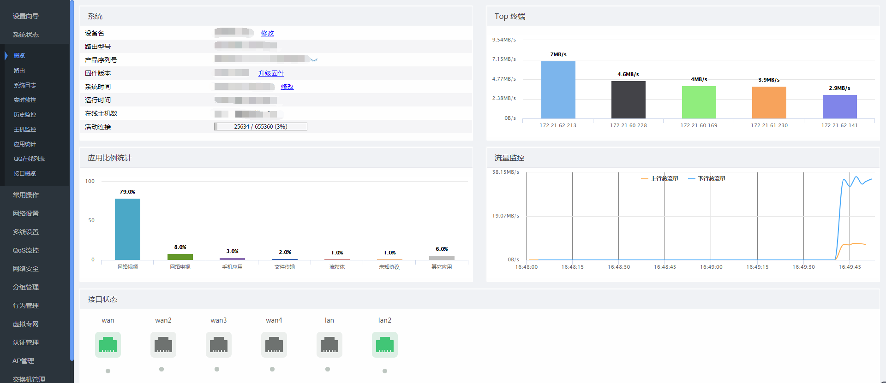Image resolution: width=886 pixels, height=383 pixels.
Task: Click the 修改 link beside 系统时间
Action: click(287, 87)
